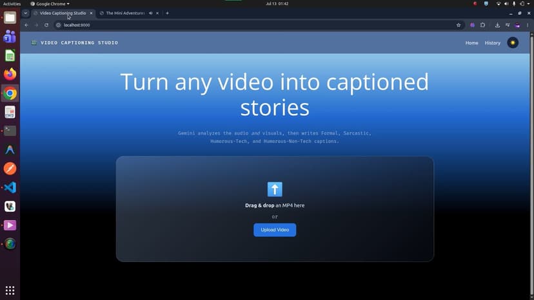
Task: Click the red recording indicator in top bar
Action: click(475, 4)
